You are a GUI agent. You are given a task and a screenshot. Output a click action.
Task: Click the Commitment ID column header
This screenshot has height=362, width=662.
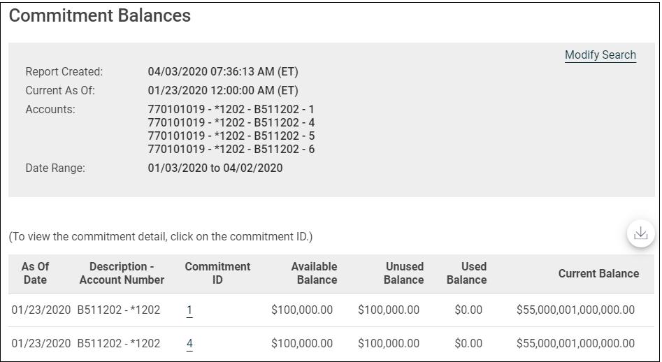tap(217, 273)
